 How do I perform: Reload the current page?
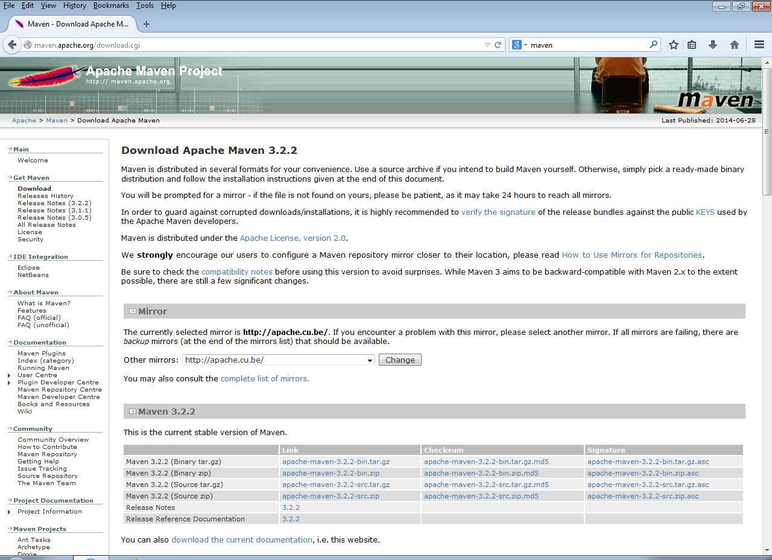click(x=498, y=44)
